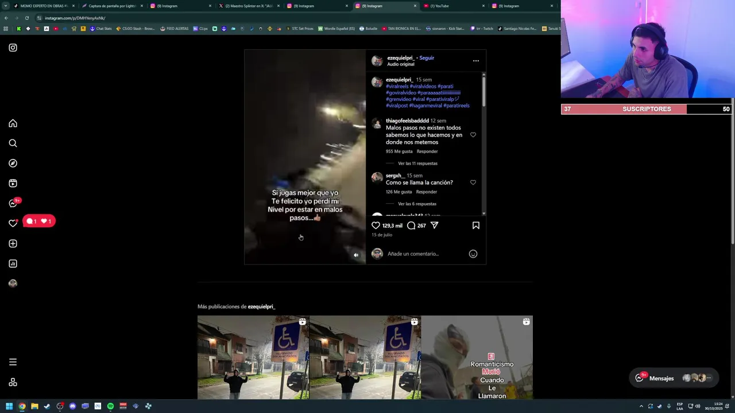Open the Explore compass icon
Screen dimensions: 735x413
tap(13, 163)
